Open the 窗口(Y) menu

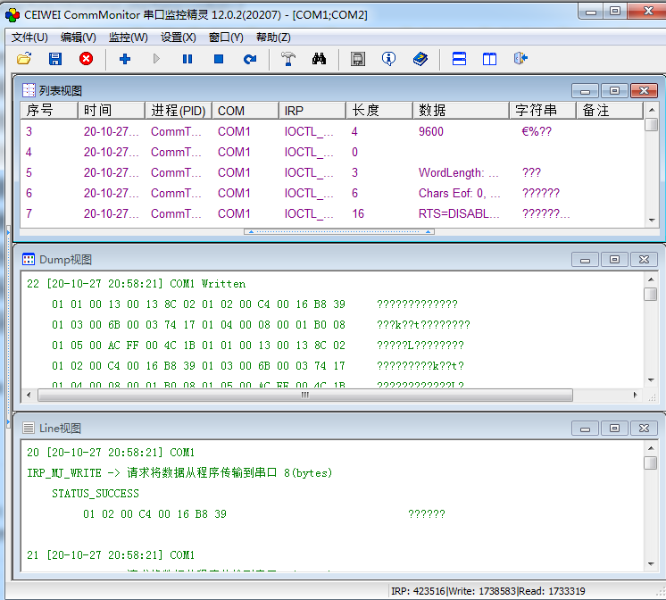226,37
